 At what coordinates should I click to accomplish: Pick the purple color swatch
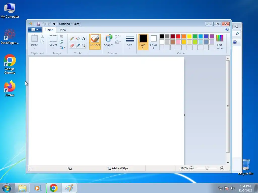(x=212, y=36)
